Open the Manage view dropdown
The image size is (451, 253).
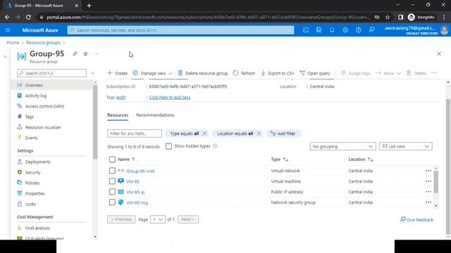click(152, 73)
